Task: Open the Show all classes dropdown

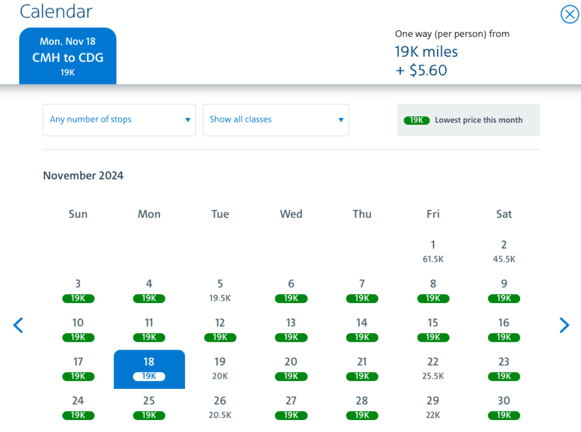Action: (x=276, y=120)
